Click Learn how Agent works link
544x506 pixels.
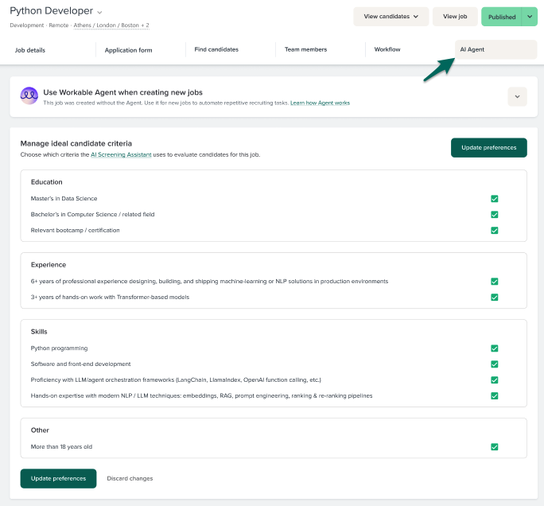[320, 103]
